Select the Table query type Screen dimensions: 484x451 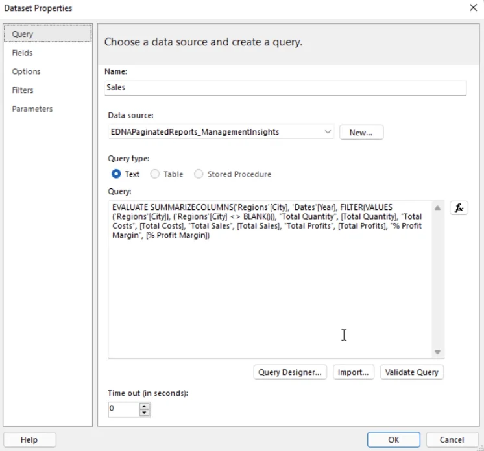(x=167, y=174)
